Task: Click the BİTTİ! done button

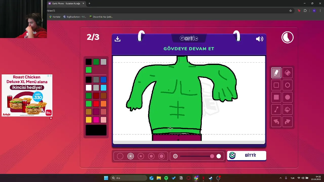Action: (x=247, y=155)
